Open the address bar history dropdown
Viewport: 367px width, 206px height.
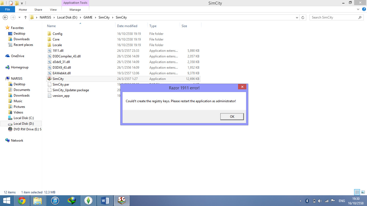(x=297, y=17)
